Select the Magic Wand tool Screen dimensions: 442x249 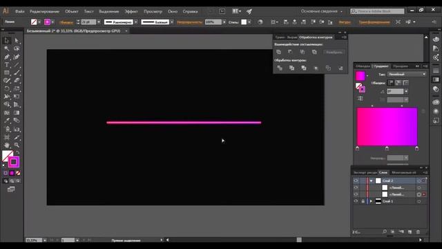coord(7,48)
